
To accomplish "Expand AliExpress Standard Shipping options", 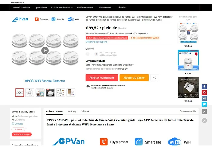I will (110, 65).
